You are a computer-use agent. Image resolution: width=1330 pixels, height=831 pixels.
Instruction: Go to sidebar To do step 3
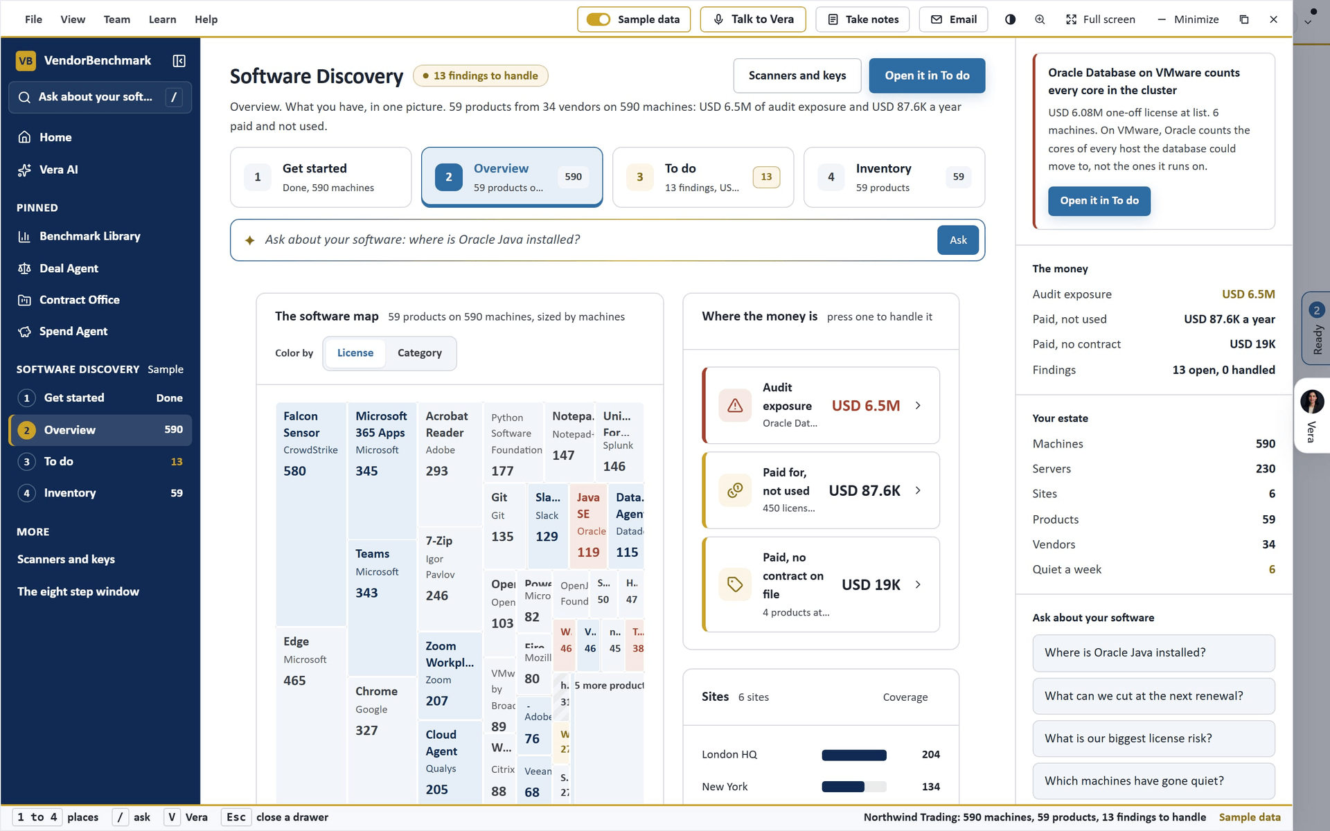pyautogui.click(x=100, y=462)
